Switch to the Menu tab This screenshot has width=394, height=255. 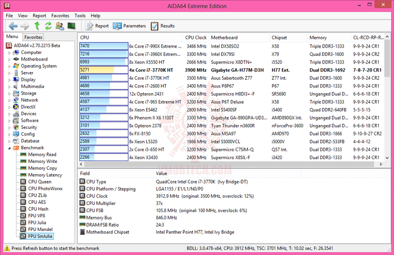click(x=12, y=37)
